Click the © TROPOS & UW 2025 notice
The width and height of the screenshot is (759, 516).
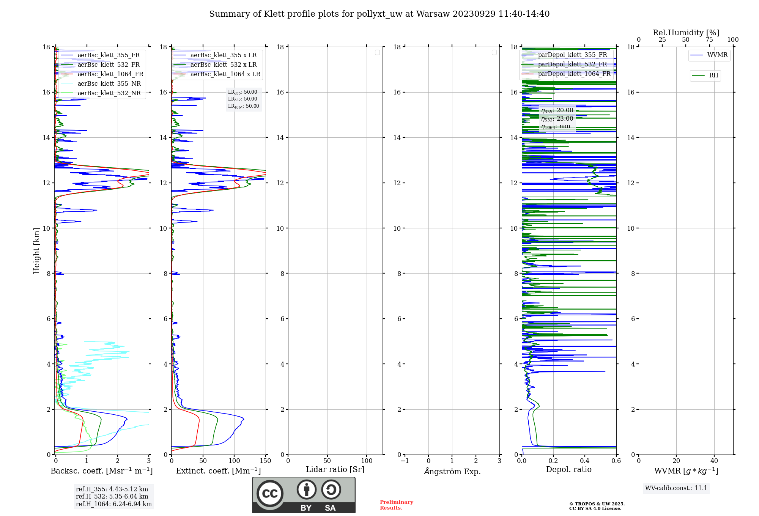click(x=597, y=504)
